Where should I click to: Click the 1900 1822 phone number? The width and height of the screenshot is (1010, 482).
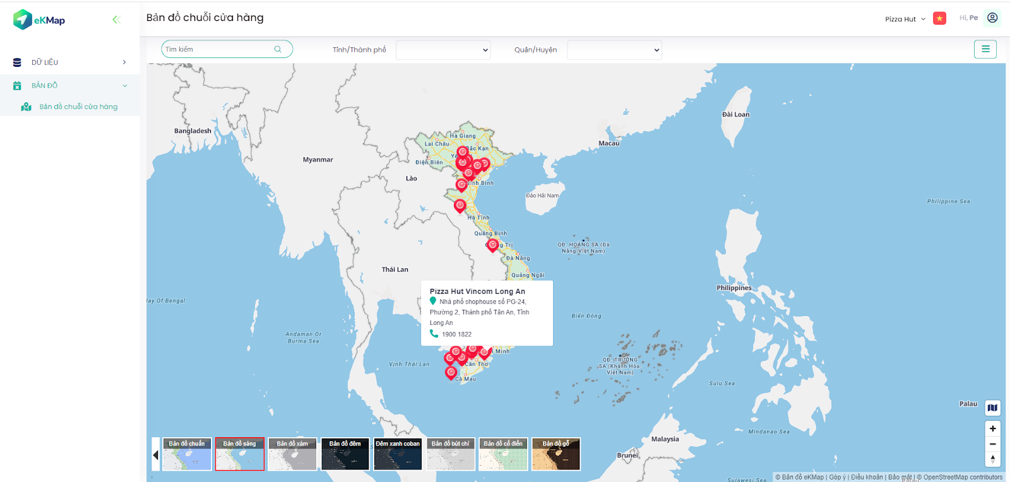[456, 334]
